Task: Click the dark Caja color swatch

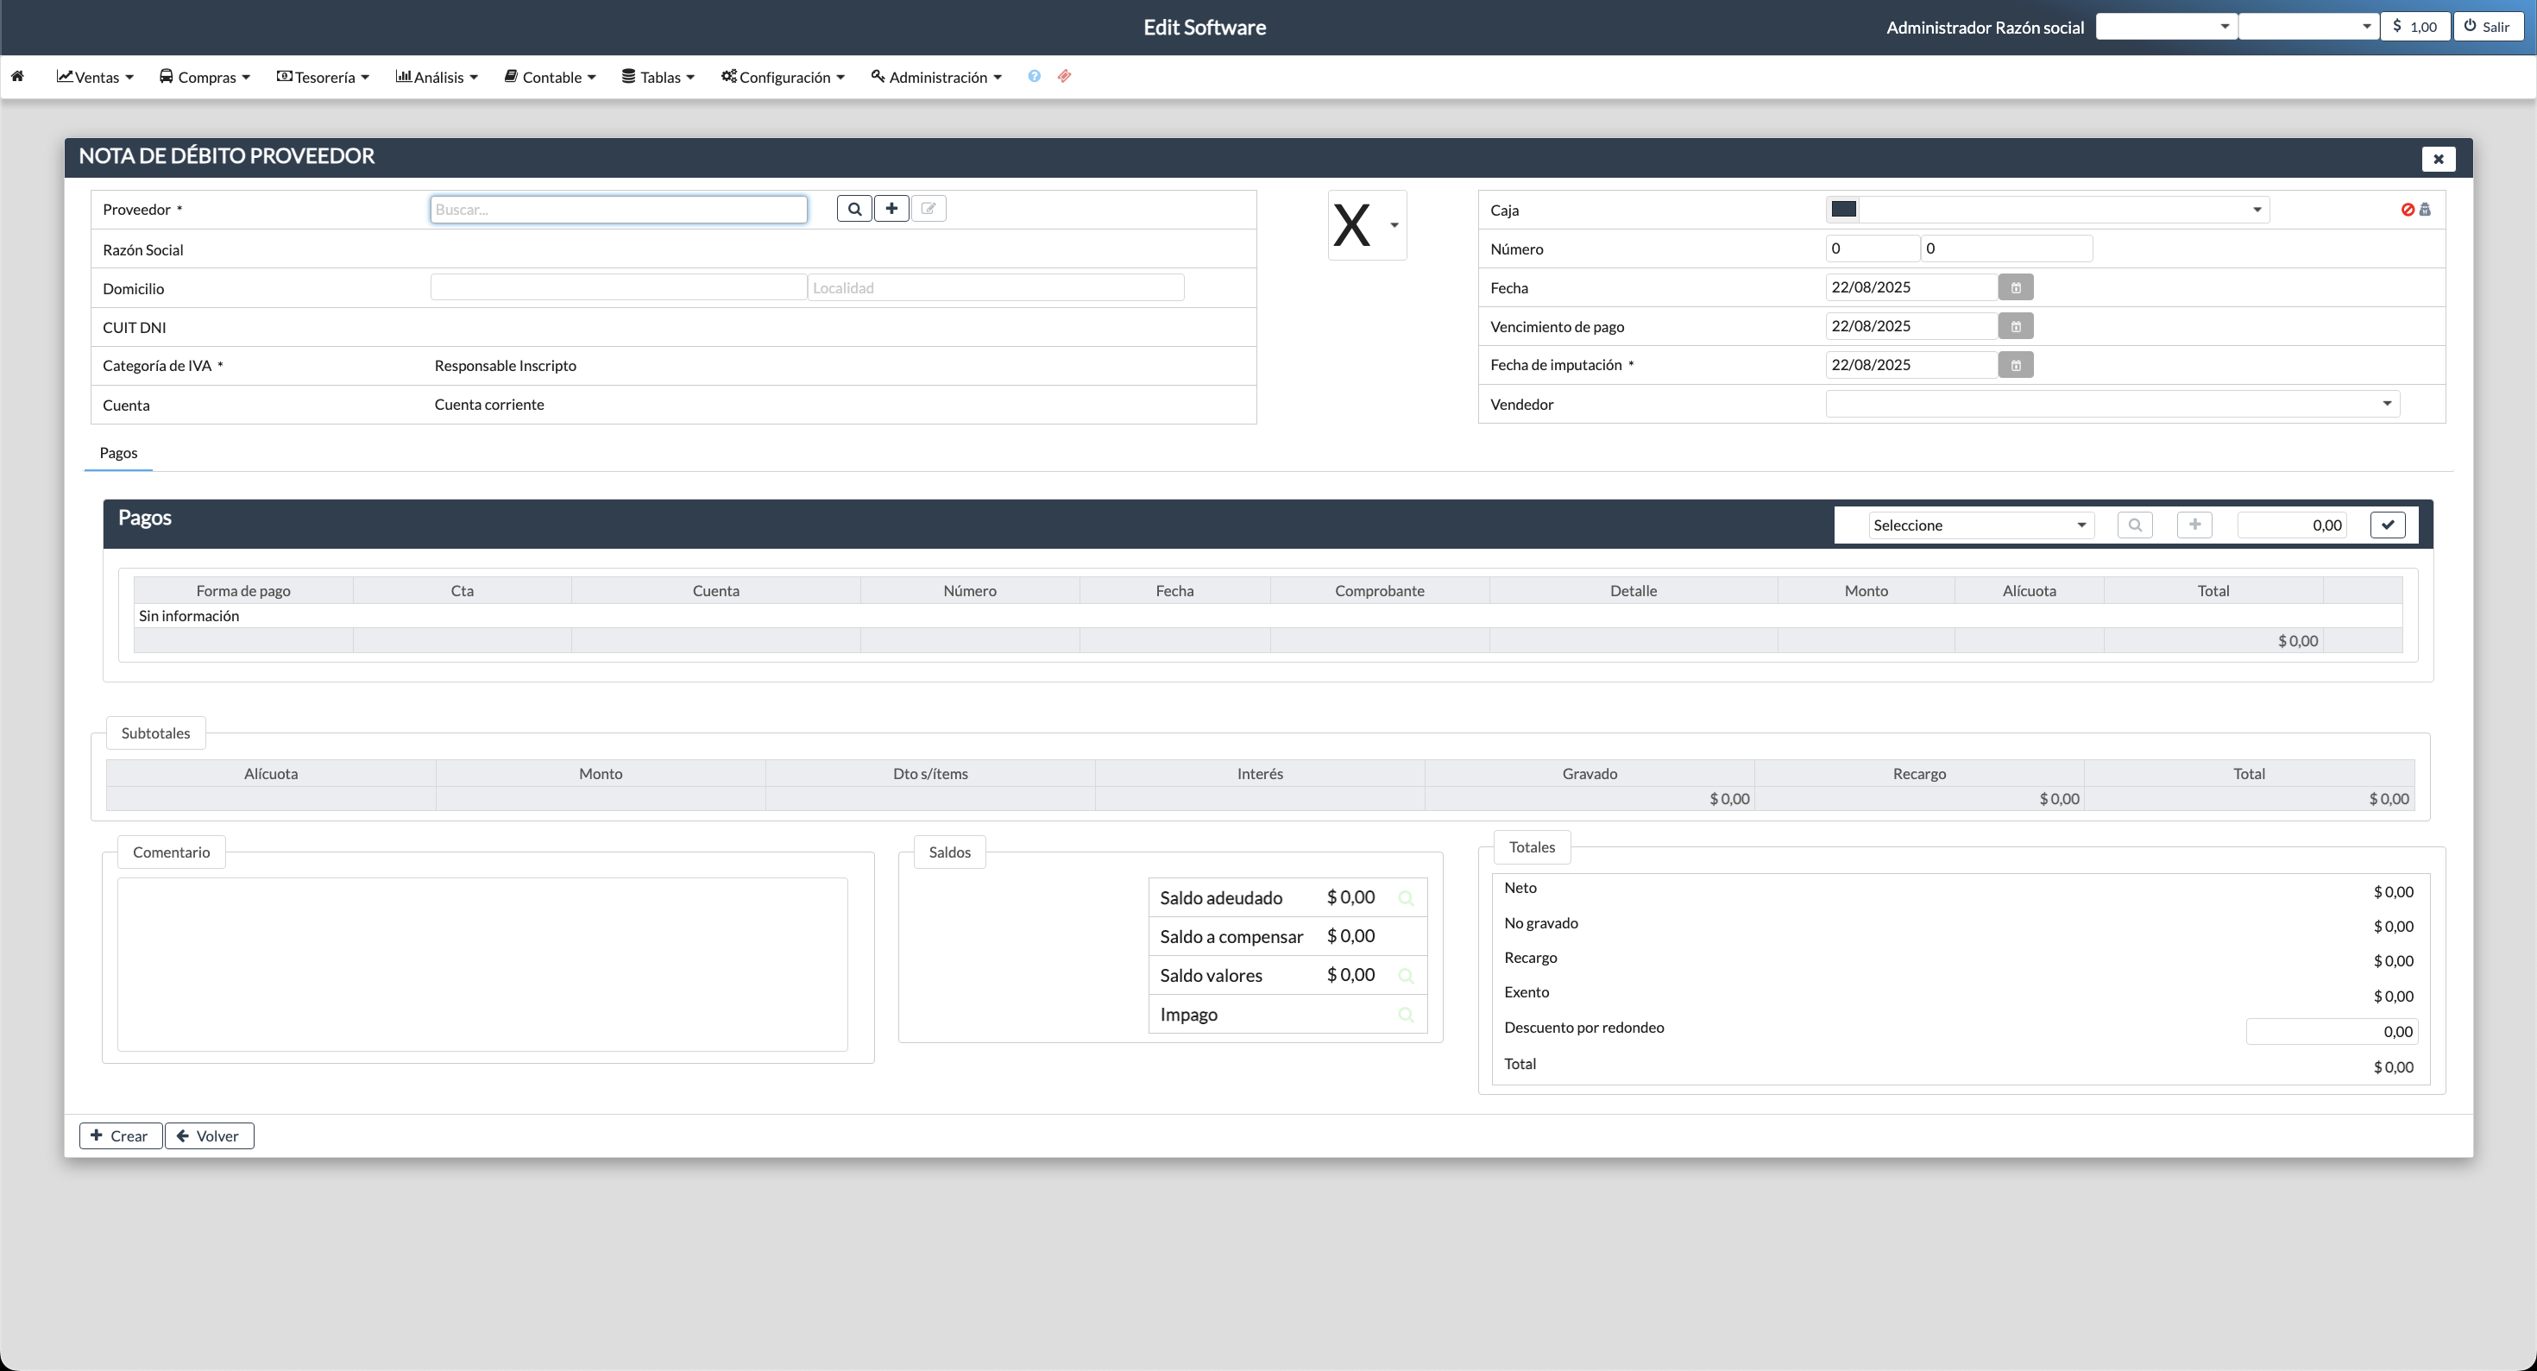Action: coord(1842,209)
